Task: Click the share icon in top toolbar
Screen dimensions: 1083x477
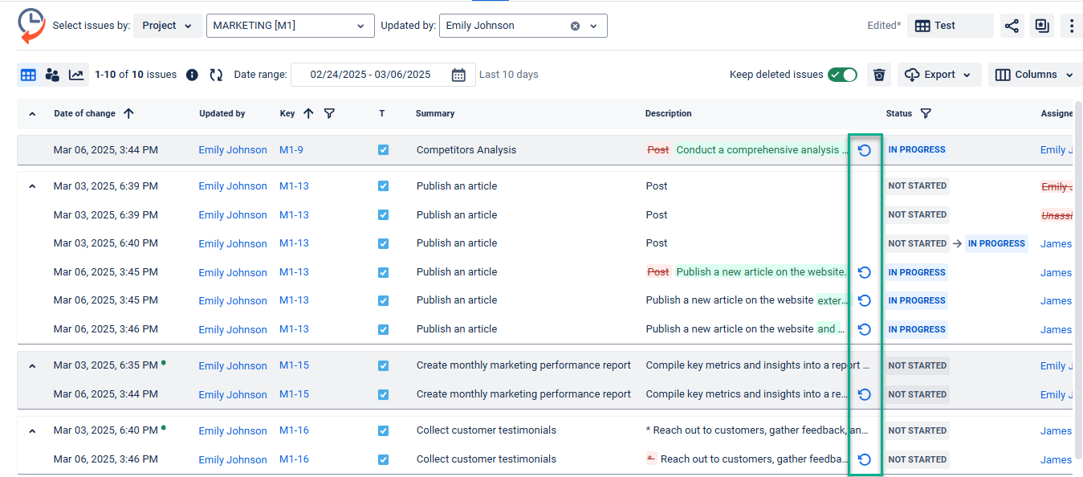Action: (x=1012, y=26)
